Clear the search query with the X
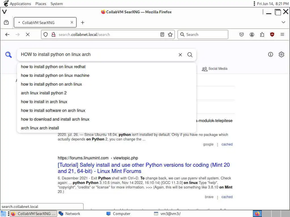This screenshot has width=290, height=217. click(180, 55)
